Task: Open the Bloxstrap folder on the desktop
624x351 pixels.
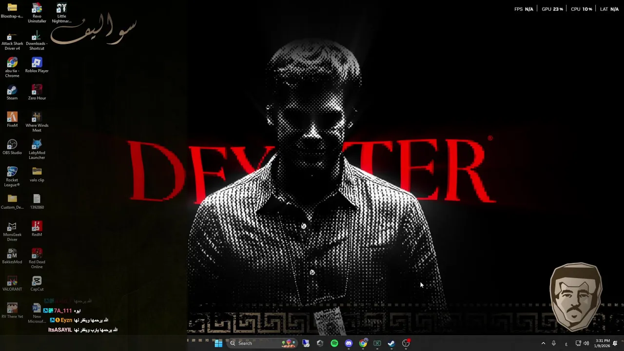Action: tap(12, 11)
